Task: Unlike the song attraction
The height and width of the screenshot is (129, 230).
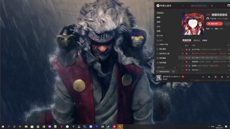Action: tap(186, 70)
